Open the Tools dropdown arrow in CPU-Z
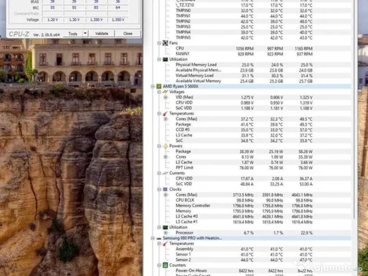This screenshot has height=276, width=368. pyautogui.click(x=85, y=33)
